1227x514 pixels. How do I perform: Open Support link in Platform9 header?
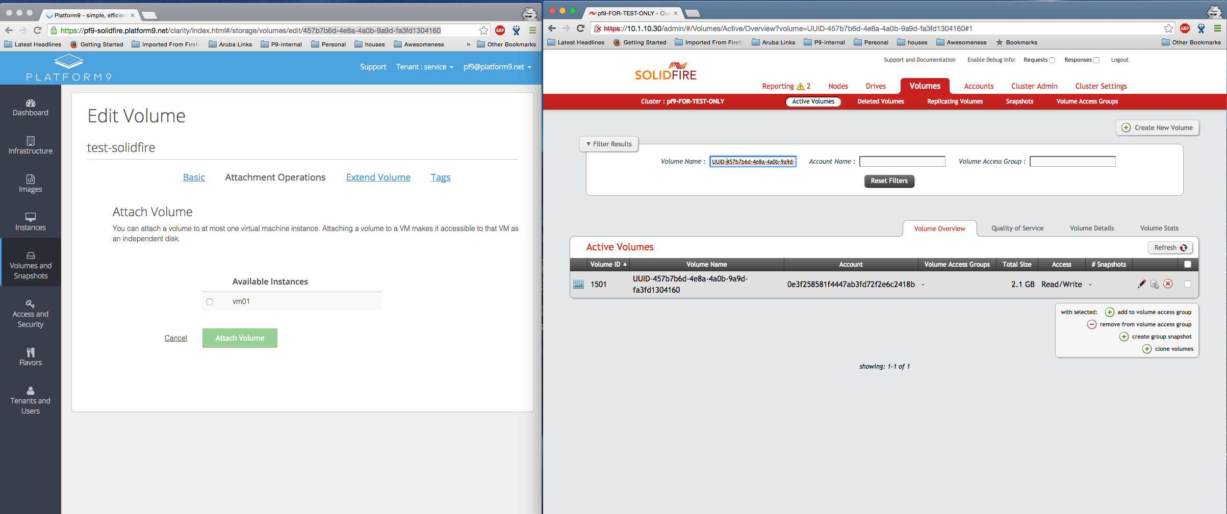[x=373, y=67]
